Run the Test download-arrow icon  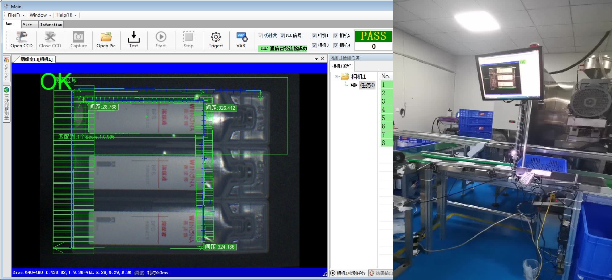133,37
